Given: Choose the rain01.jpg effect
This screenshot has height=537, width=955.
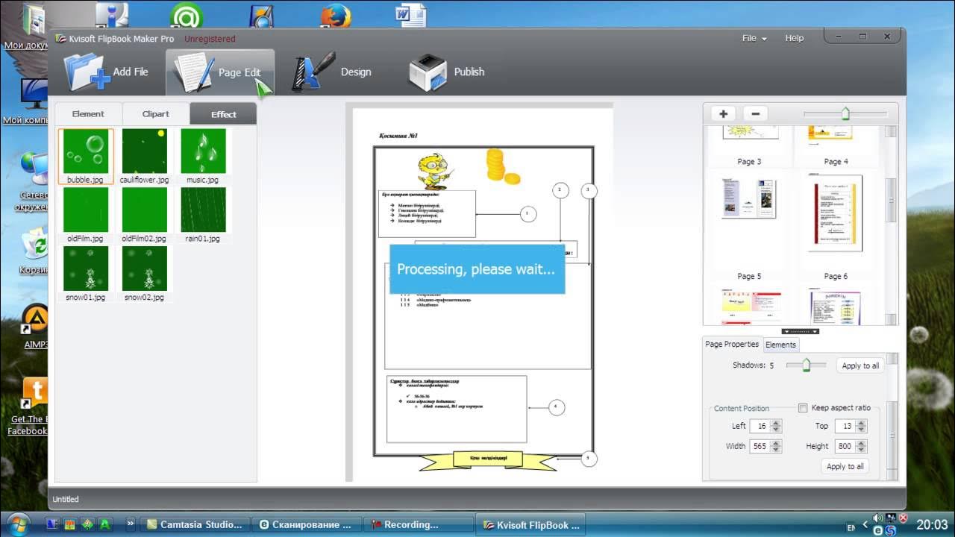Looking at the screenshot, I should click(203, 215).
